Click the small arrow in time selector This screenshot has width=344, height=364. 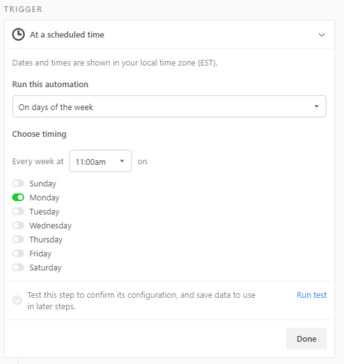(x=122, y=161)
